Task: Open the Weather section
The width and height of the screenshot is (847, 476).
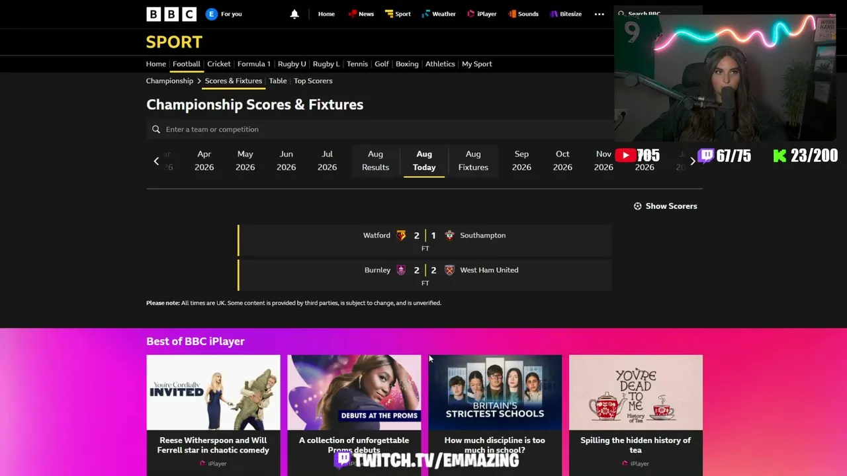Action: pyautogui.click(x=439, y=14)
